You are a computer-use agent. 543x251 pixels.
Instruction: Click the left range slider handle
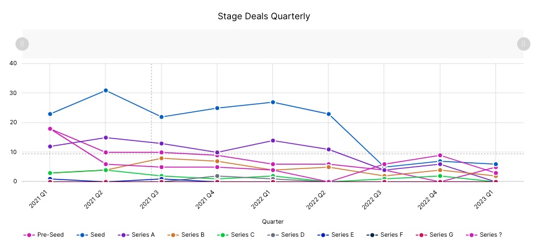[22, 43]
